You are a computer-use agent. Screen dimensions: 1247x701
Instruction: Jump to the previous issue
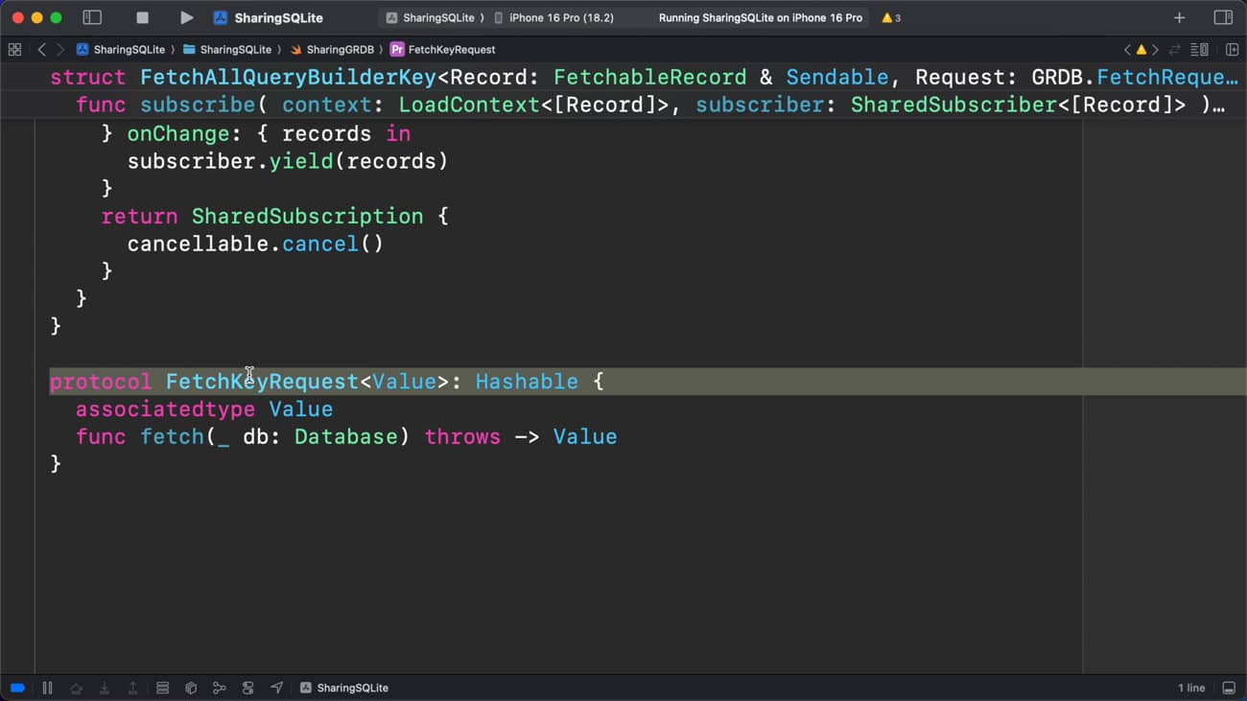[x=1127, y=49]
